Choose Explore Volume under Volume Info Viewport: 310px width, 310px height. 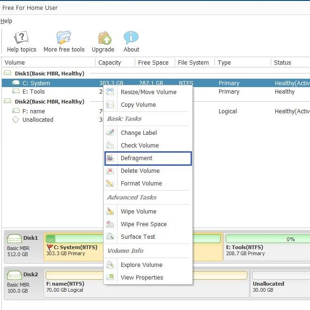(148, 265)
